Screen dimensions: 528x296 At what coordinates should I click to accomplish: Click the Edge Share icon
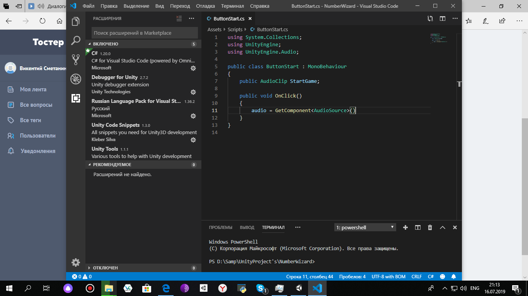(502, 21)
